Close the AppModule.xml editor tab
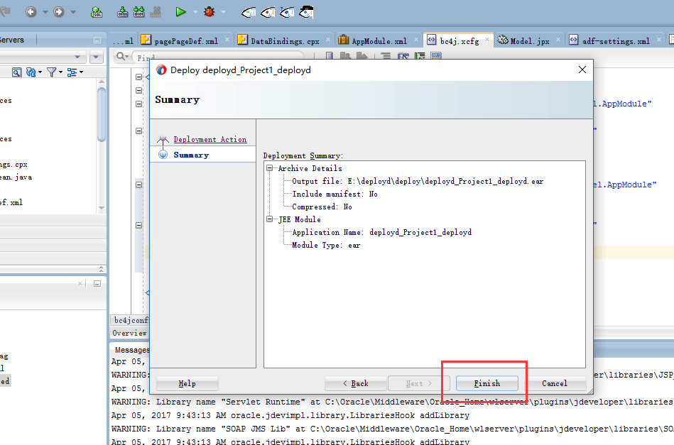Viewport: 674px width, 445px height. point(415,40)
